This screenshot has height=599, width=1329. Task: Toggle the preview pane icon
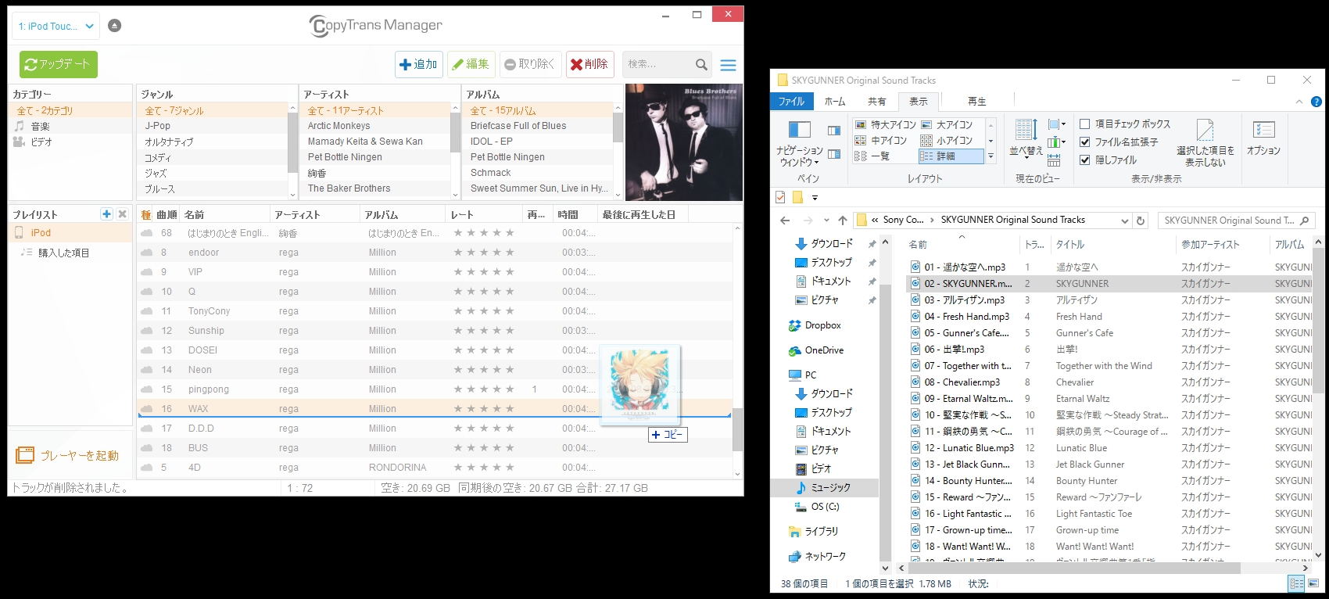pyautogui.click(x=834, y=131)
